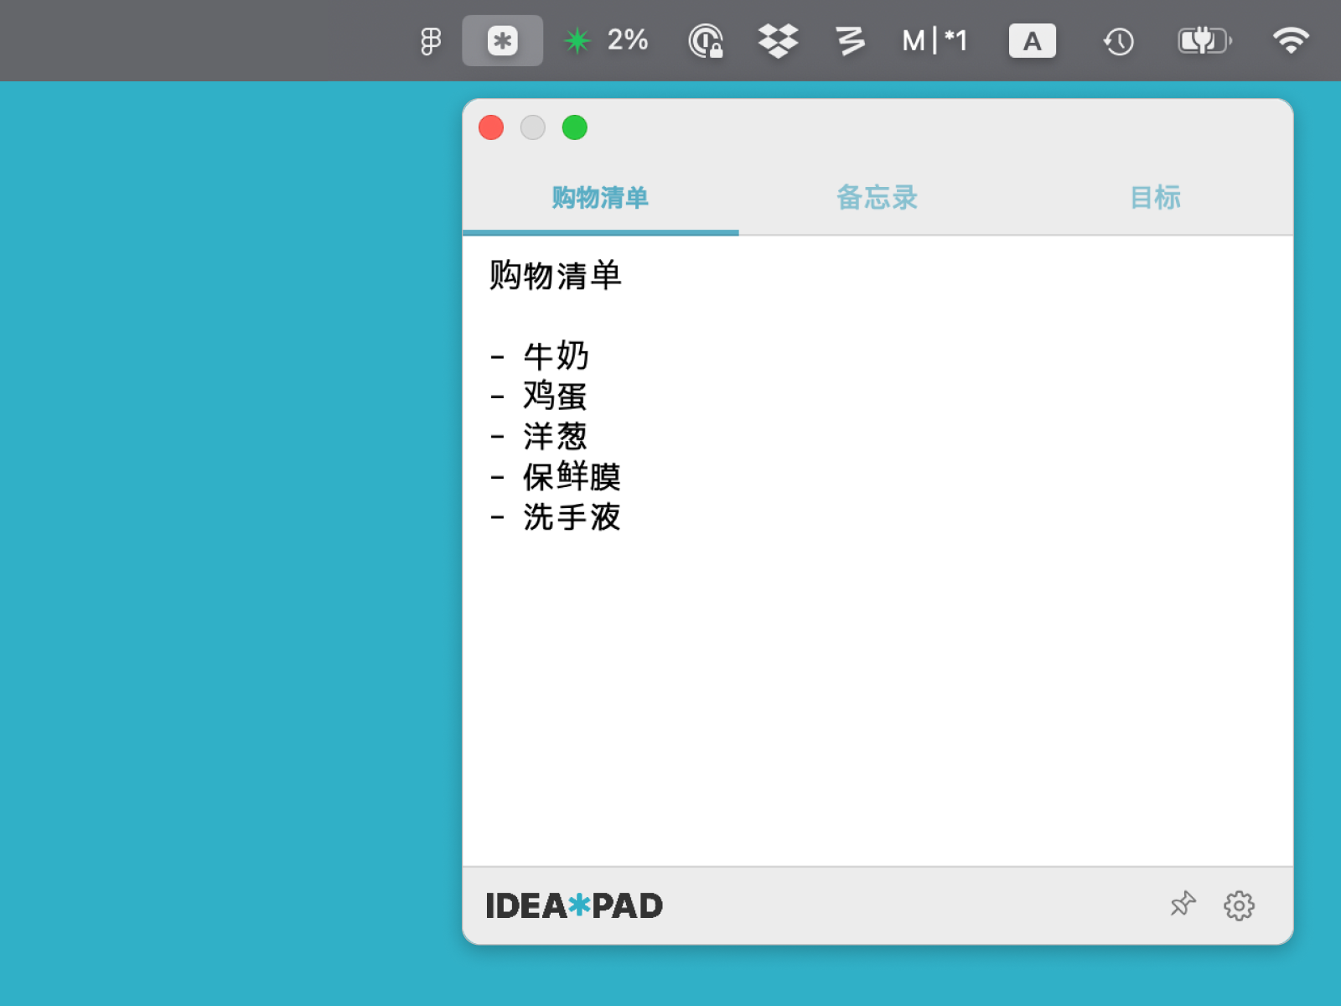1341x1006 pixels.
Task: Minimize the window with the yellow button
Action: (x=533, y=127)
